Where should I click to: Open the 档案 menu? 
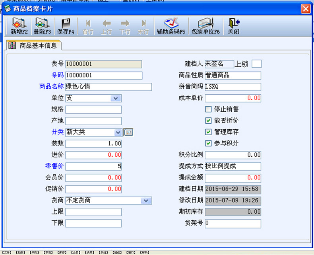click(20, 252)
